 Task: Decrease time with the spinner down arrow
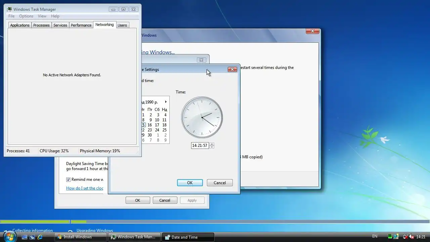pos(212,147)
